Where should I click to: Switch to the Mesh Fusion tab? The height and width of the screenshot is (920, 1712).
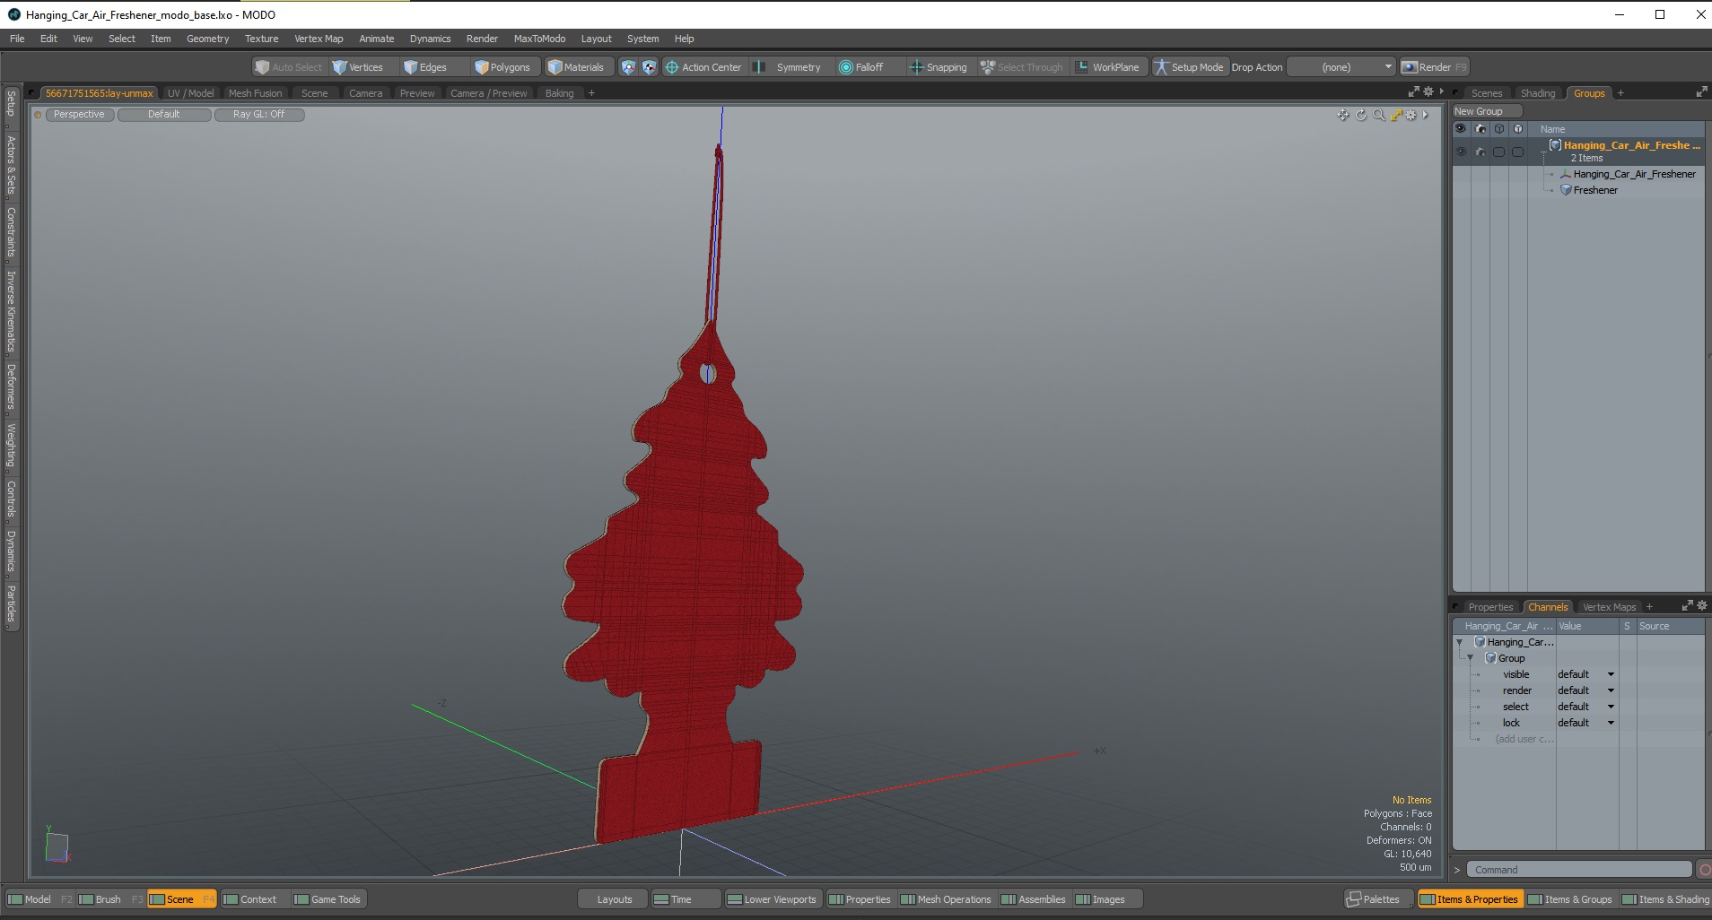[x=255, y=93]
